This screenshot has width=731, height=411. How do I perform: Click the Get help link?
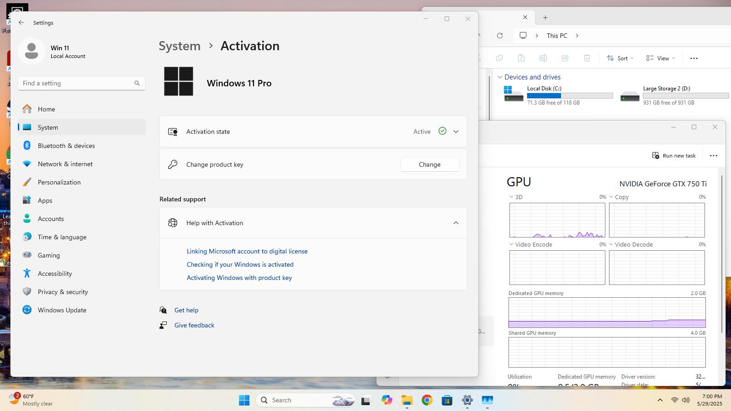point(186,310)
